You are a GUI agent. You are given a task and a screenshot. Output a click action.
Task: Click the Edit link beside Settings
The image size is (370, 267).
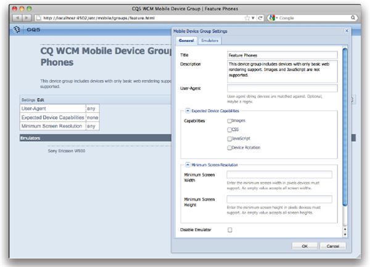click(x=41, y=100)
